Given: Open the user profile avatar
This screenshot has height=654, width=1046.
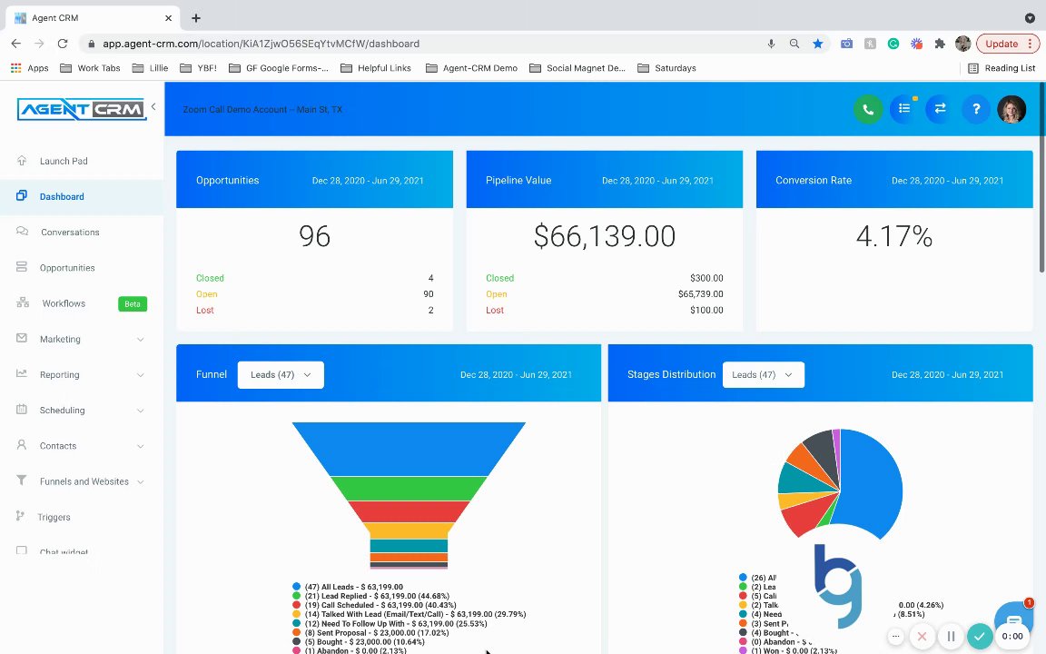Looking at the screenshot, I should click(x=1011, y=109).
